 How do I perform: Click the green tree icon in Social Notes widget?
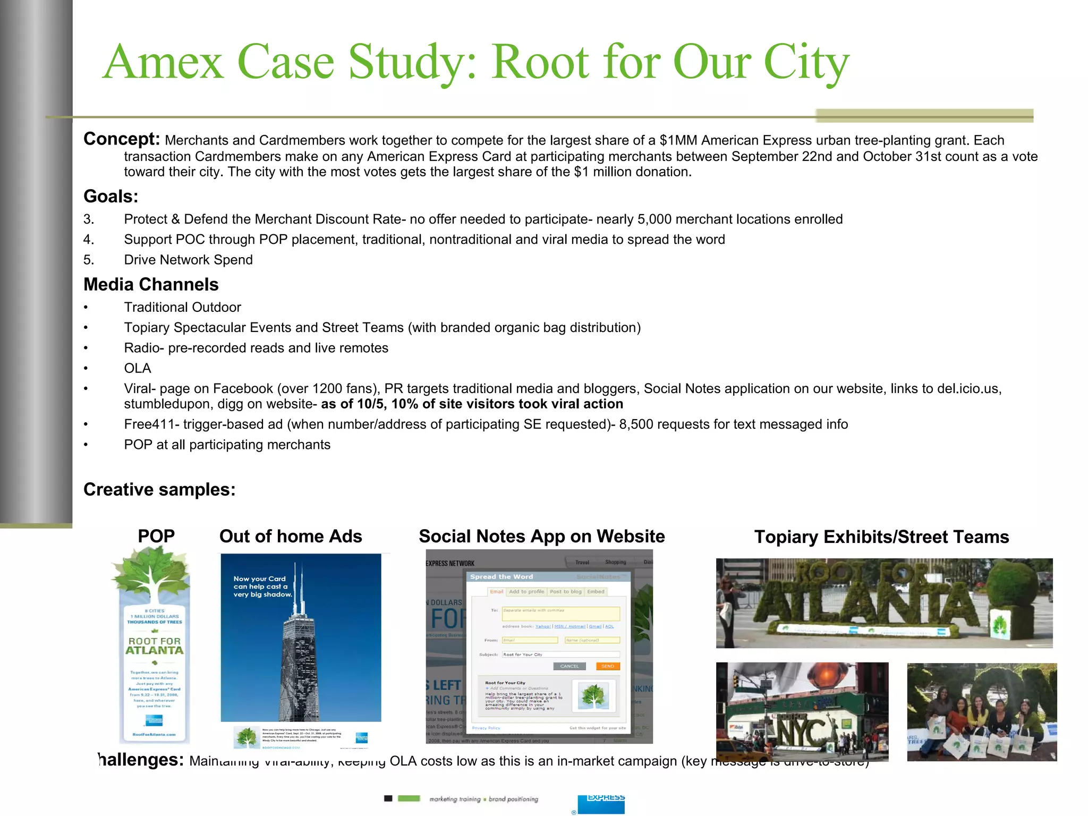click(x=593, y=695)
